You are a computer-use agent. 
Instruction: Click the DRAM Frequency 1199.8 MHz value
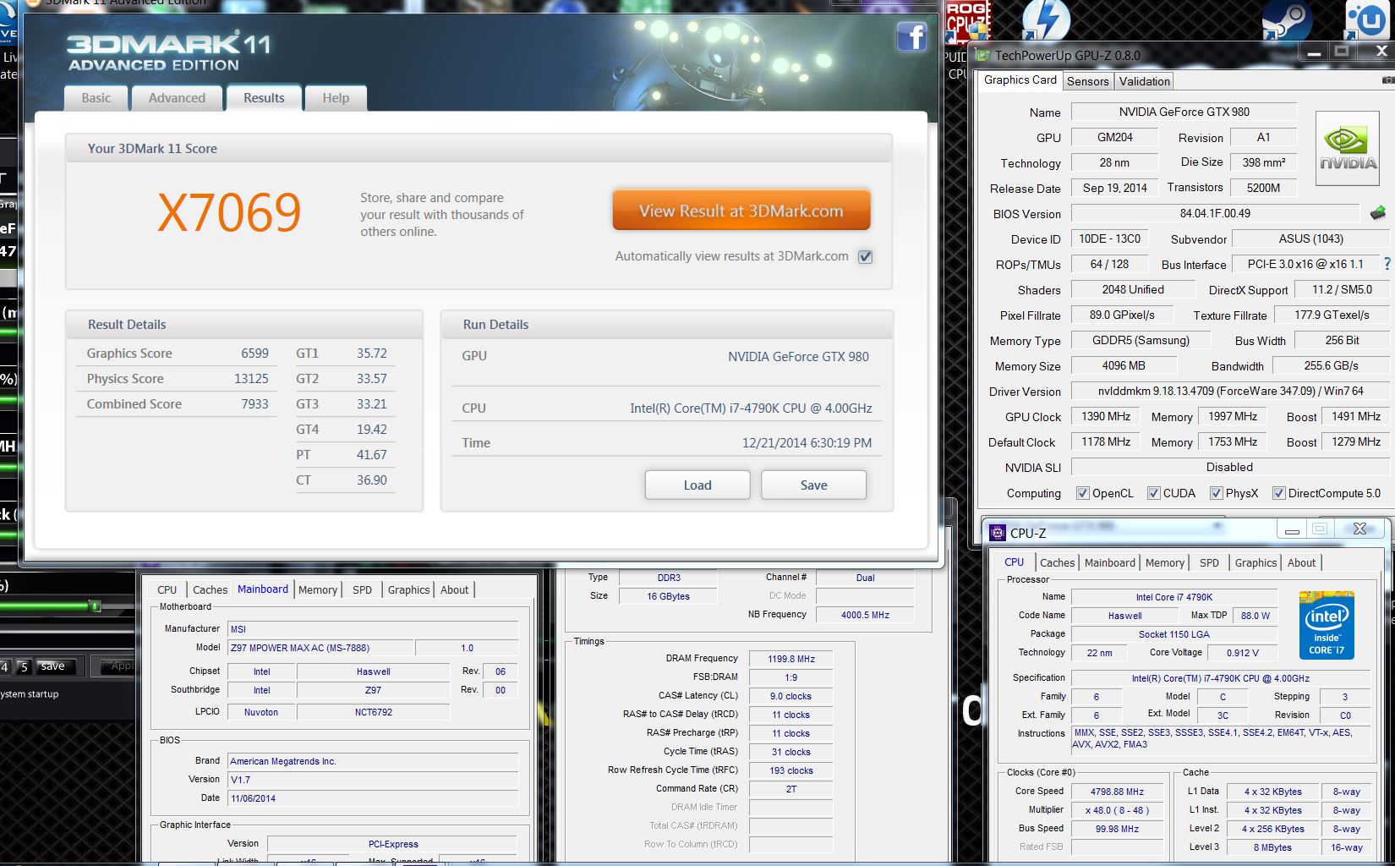(790, 659)
